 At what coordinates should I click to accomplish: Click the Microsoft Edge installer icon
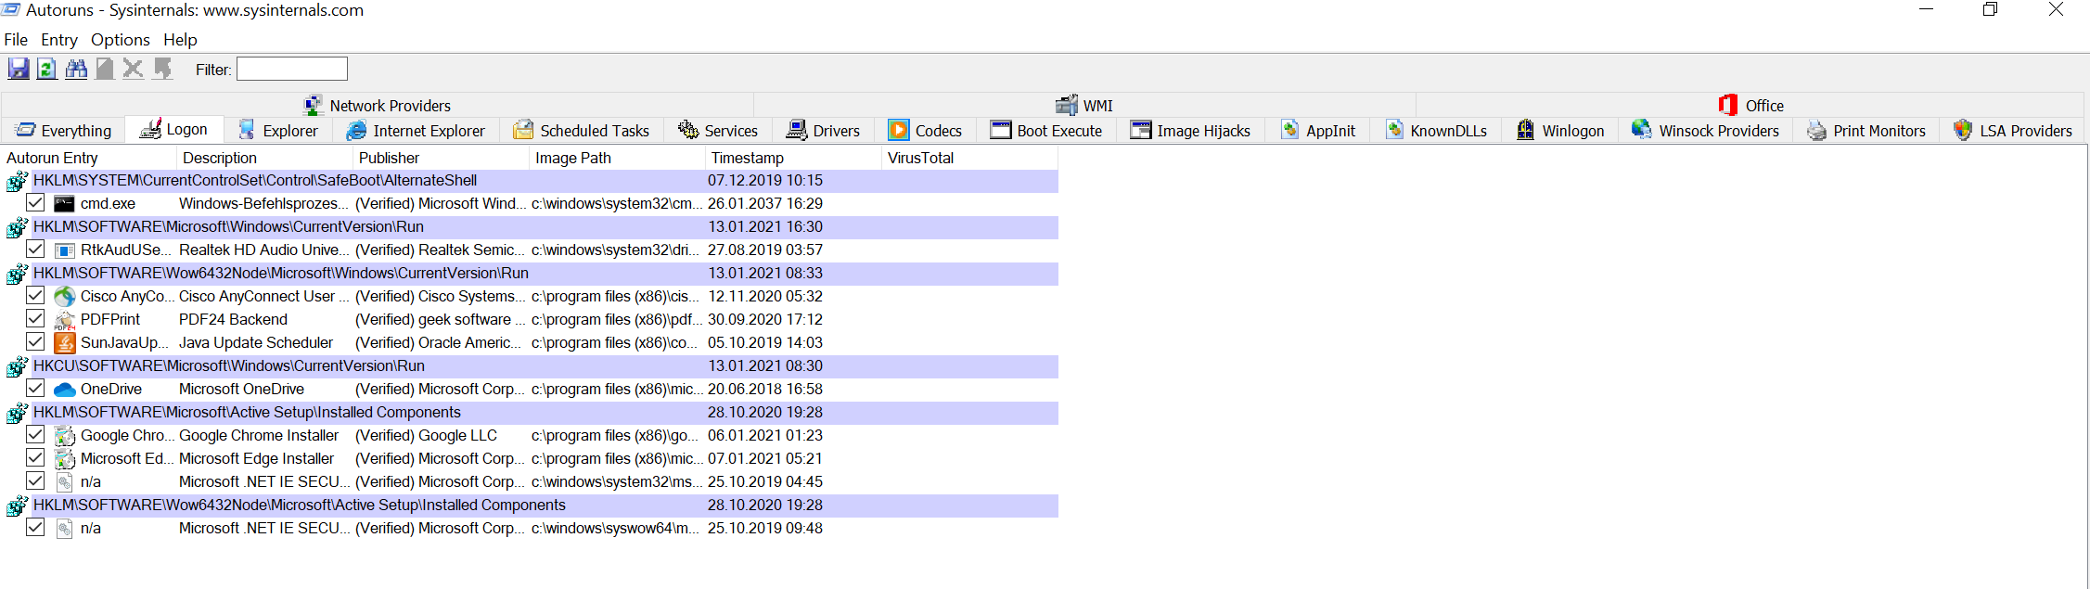click(64, 458)
